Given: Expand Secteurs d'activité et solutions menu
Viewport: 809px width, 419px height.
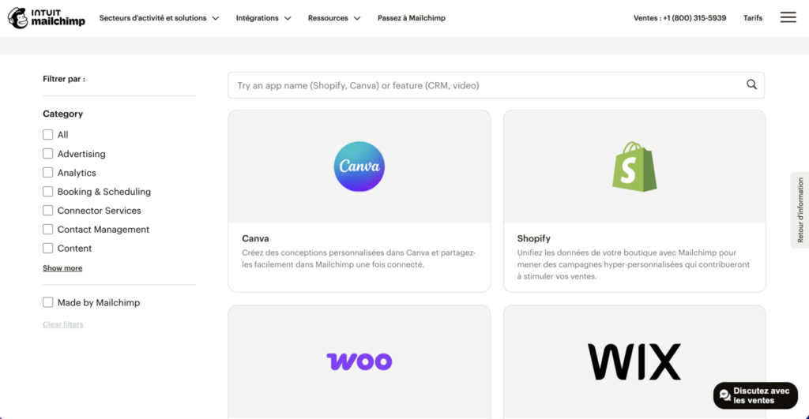Looking at the screenshot, I should 159,18.
